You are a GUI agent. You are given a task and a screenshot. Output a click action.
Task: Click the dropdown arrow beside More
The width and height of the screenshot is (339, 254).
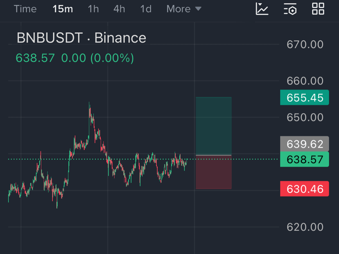coord(198,9)
